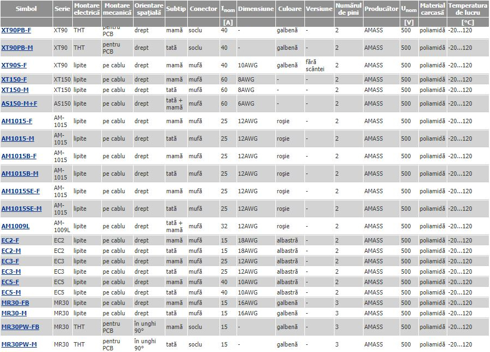490x352 pixels.
Task: Click '8AWG' dimension in XT150-M row
Action: coord(246,90)
